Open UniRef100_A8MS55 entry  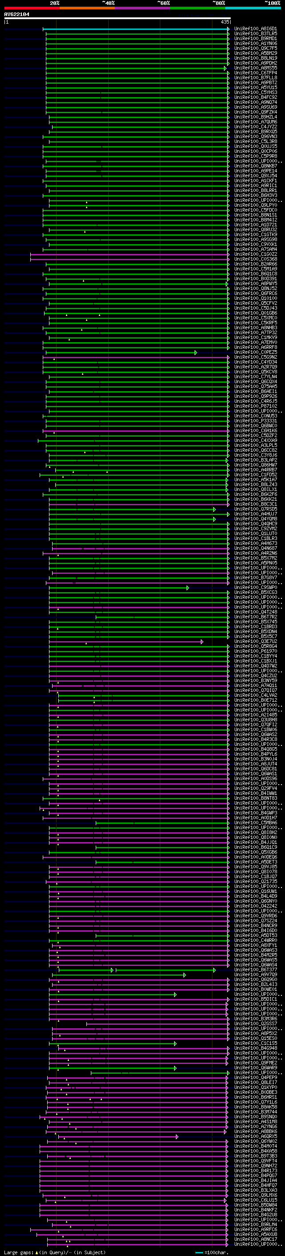256,68
